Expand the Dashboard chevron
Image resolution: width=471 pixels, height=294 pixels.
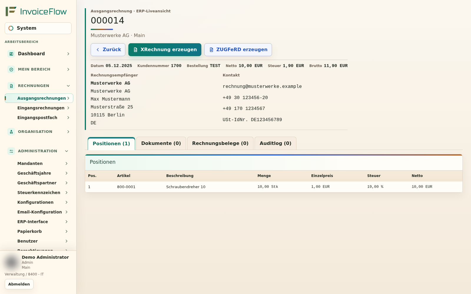tap(68, 54)
